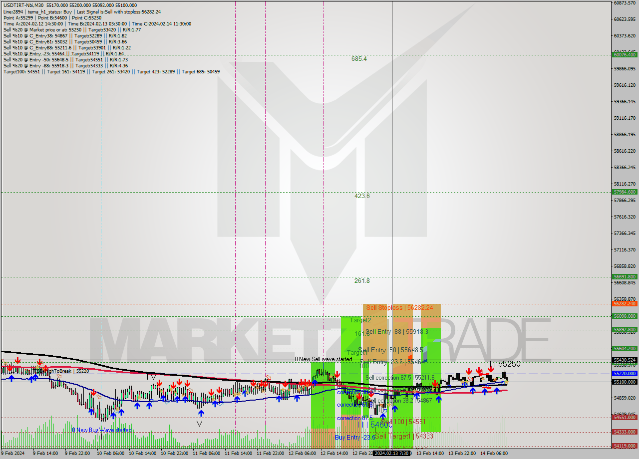Click the 55100.000 current price tag
This screenshot has width=639, height=459.
[x=625, y=382]
